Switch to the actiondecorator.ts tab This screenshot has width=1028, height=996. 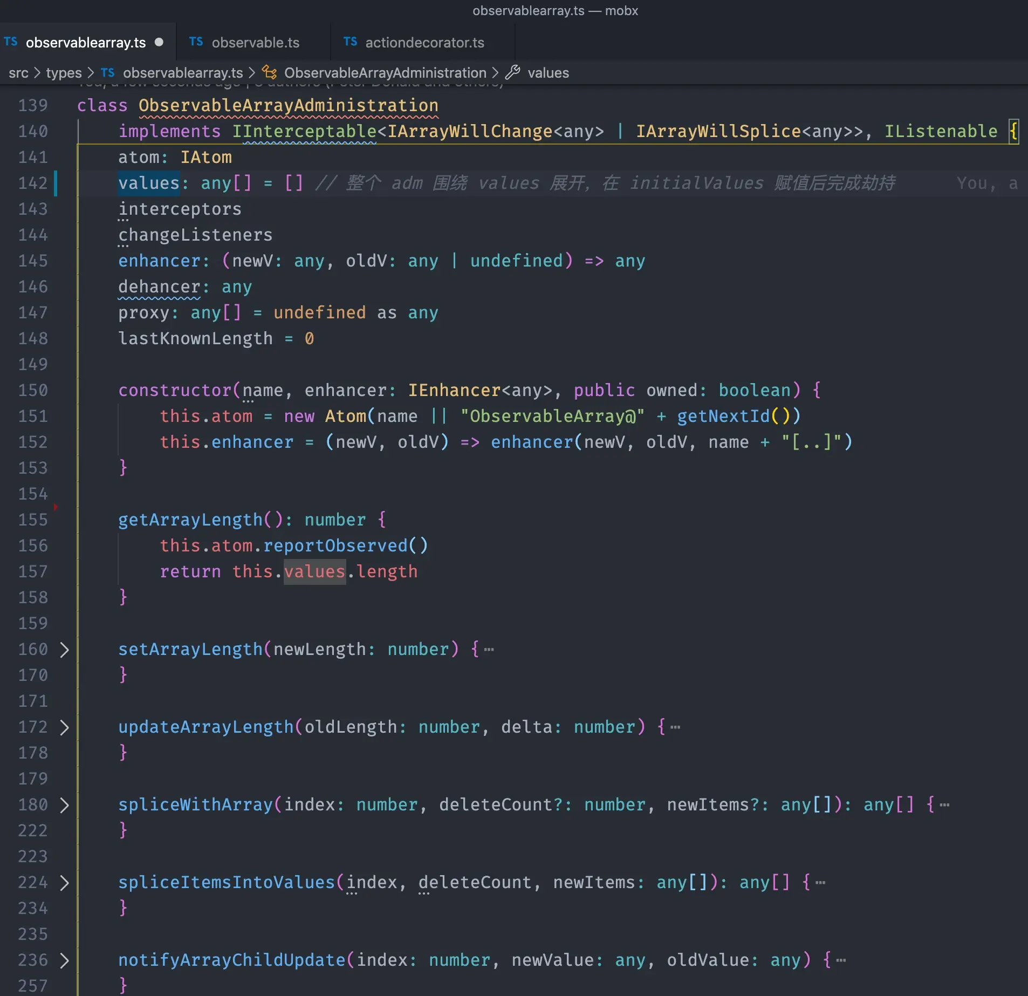(x=424, y=43)
